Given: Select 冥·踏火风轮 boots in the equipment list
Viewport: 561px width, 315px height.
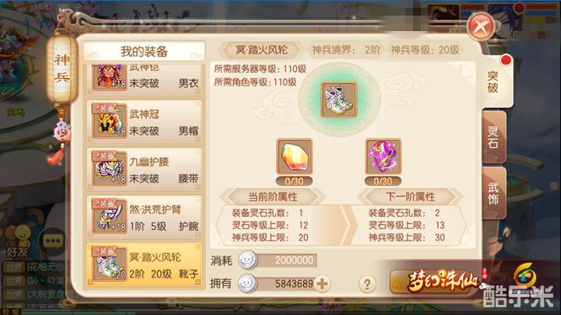Looking at the screenshot, I should pos(144,264).
